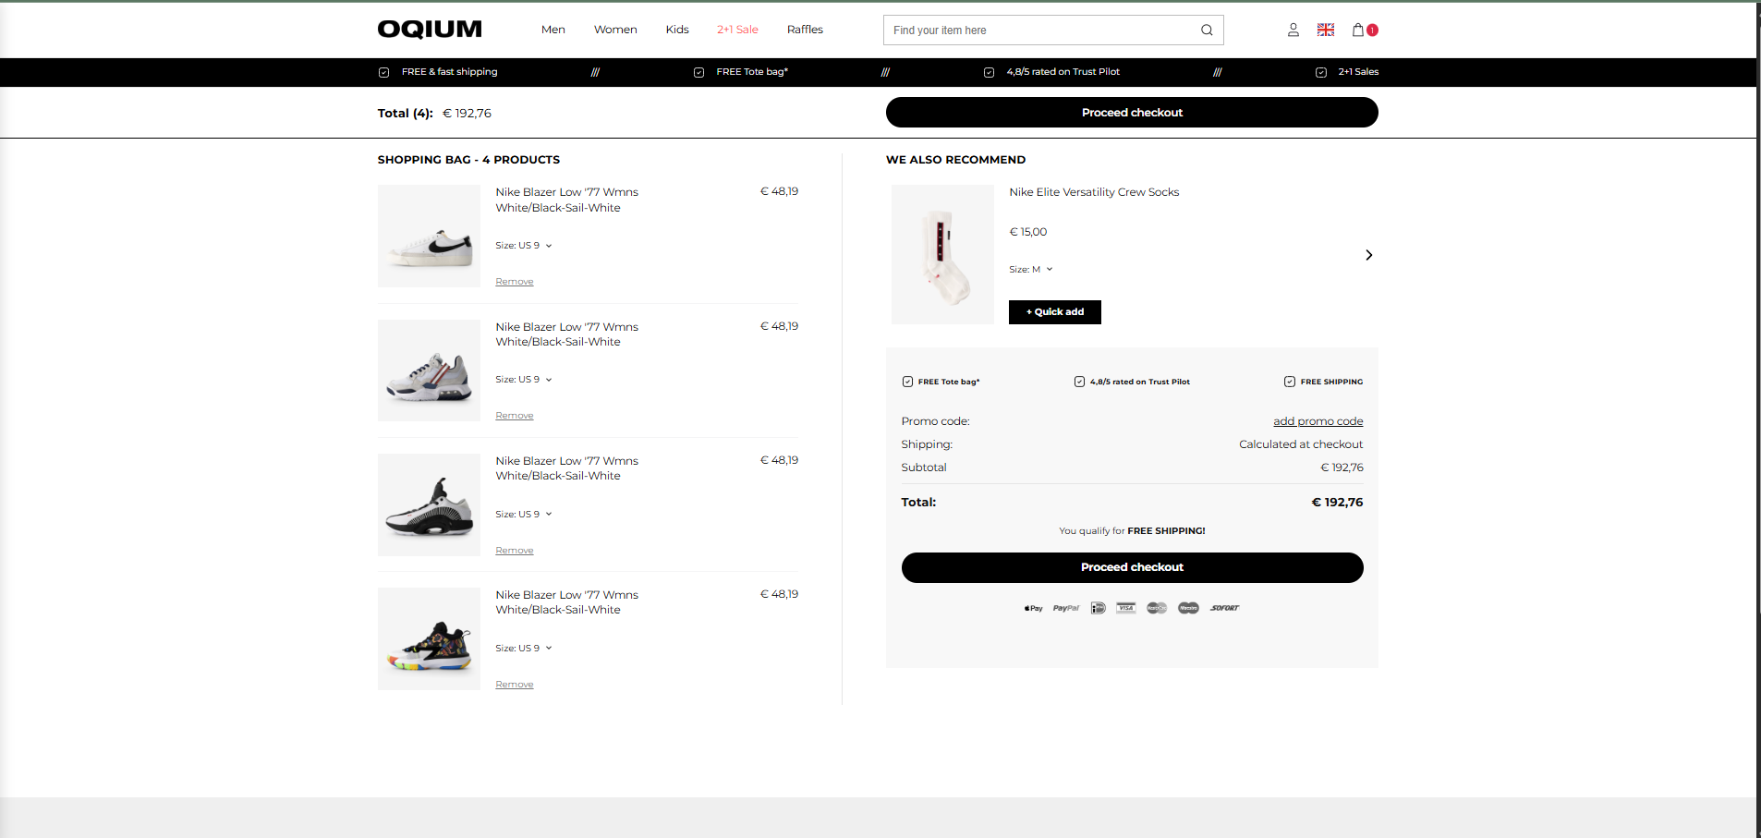Viewport: 1761px width, 838px height.
Task: Click the socks price € 15,00
Action: coord(1028,232)
